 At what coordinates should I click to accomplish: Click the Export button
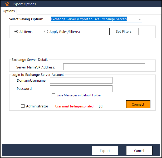105,151
